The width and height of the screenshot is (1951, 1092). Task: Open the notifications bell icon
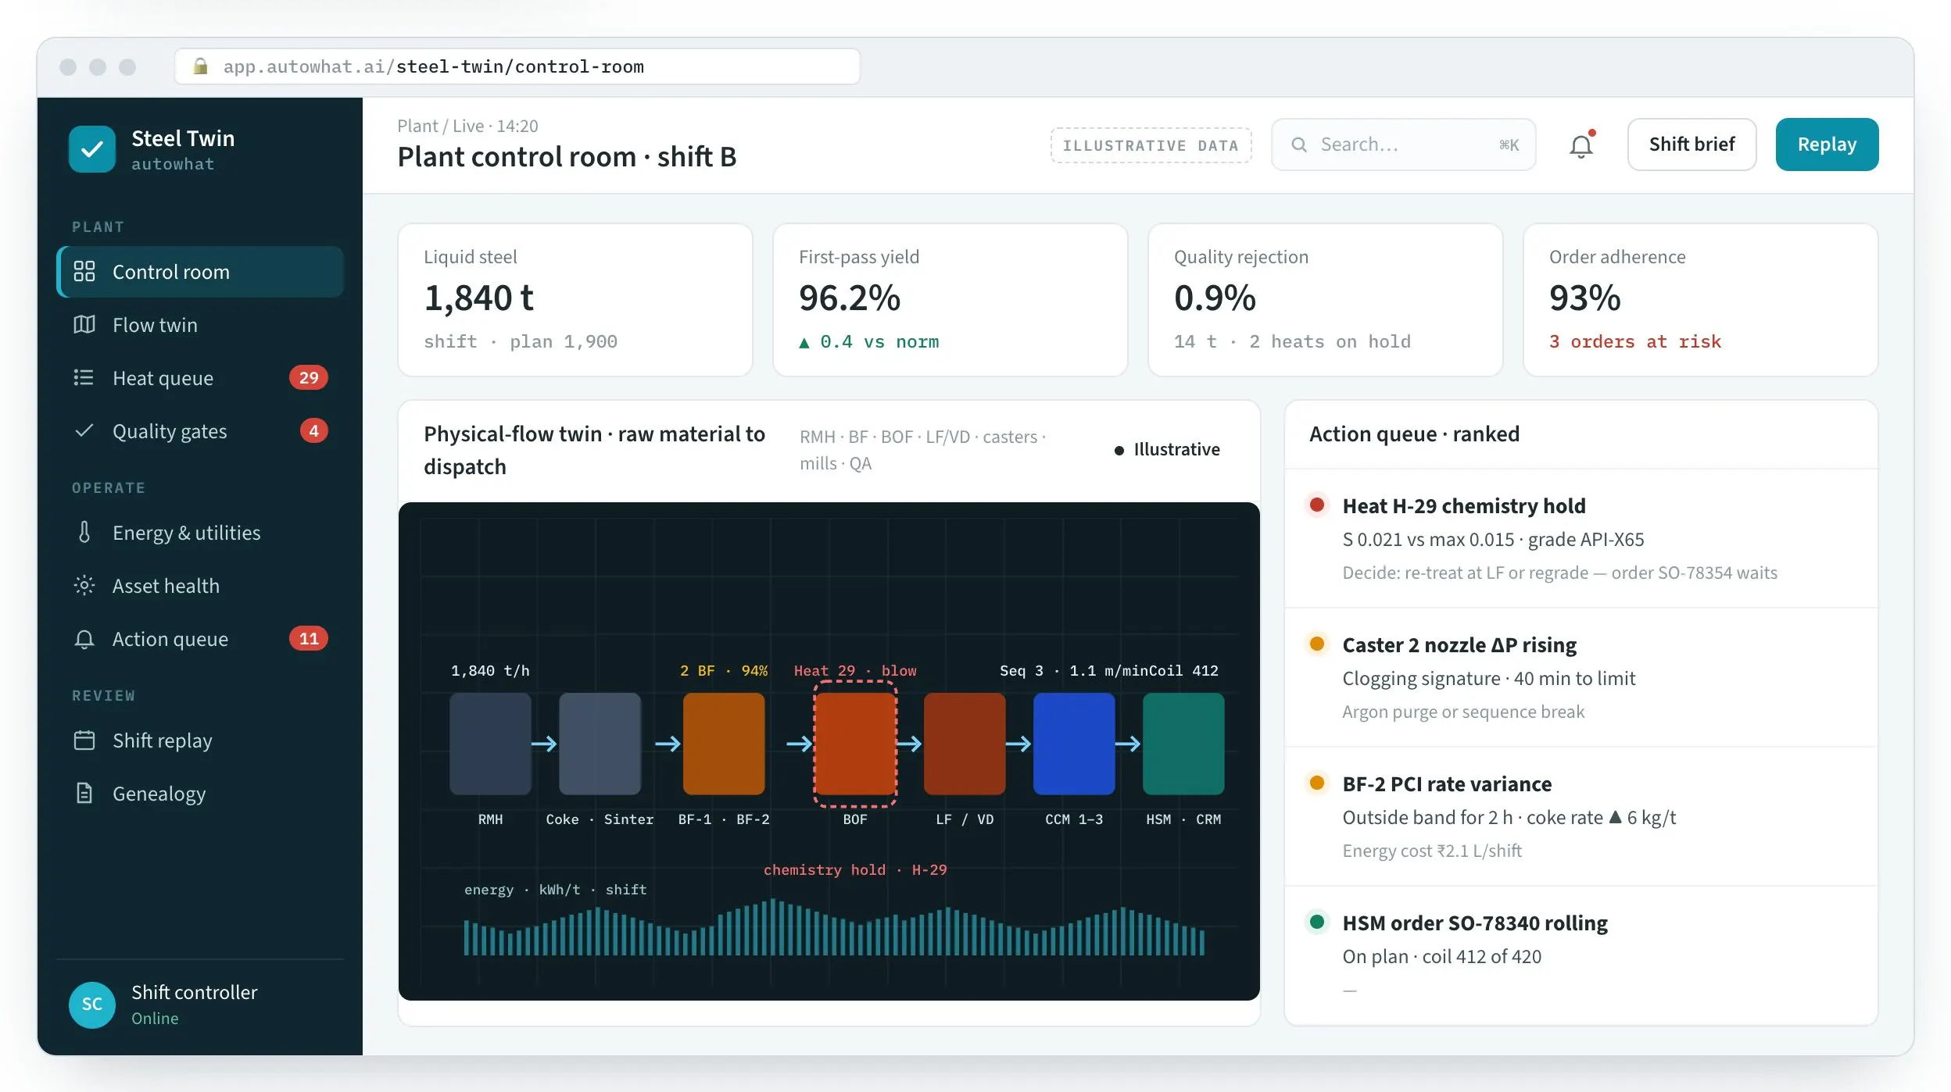pyautogui.click(x=1581, y=145)
